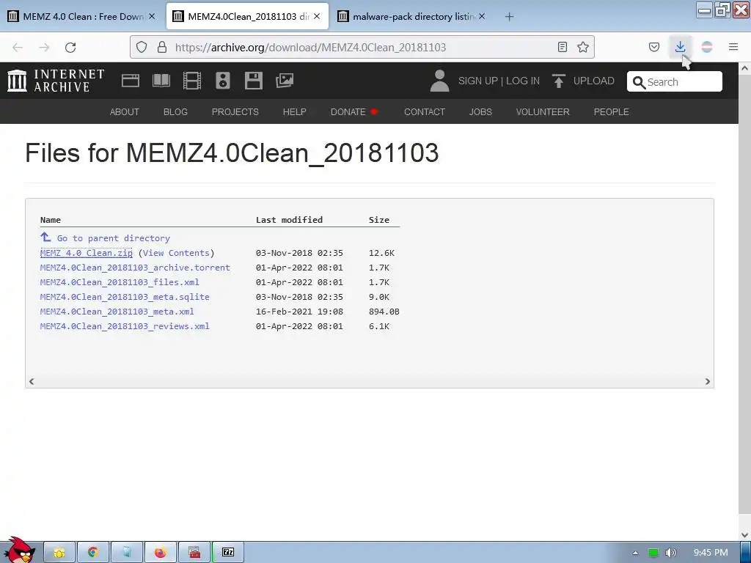This screenshot has width=751, height=563.
Task: Click Go to parent directory link
Action: [114, 238]
